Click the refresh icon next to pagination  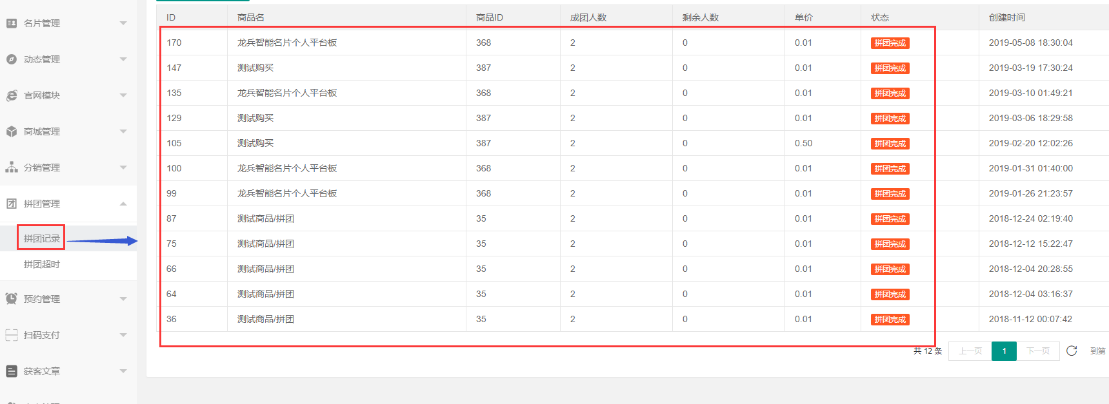(1072, 351)
